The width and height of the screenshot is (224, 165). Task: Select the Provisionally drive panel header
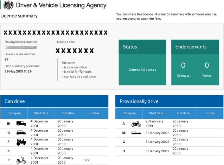(169, 101)
